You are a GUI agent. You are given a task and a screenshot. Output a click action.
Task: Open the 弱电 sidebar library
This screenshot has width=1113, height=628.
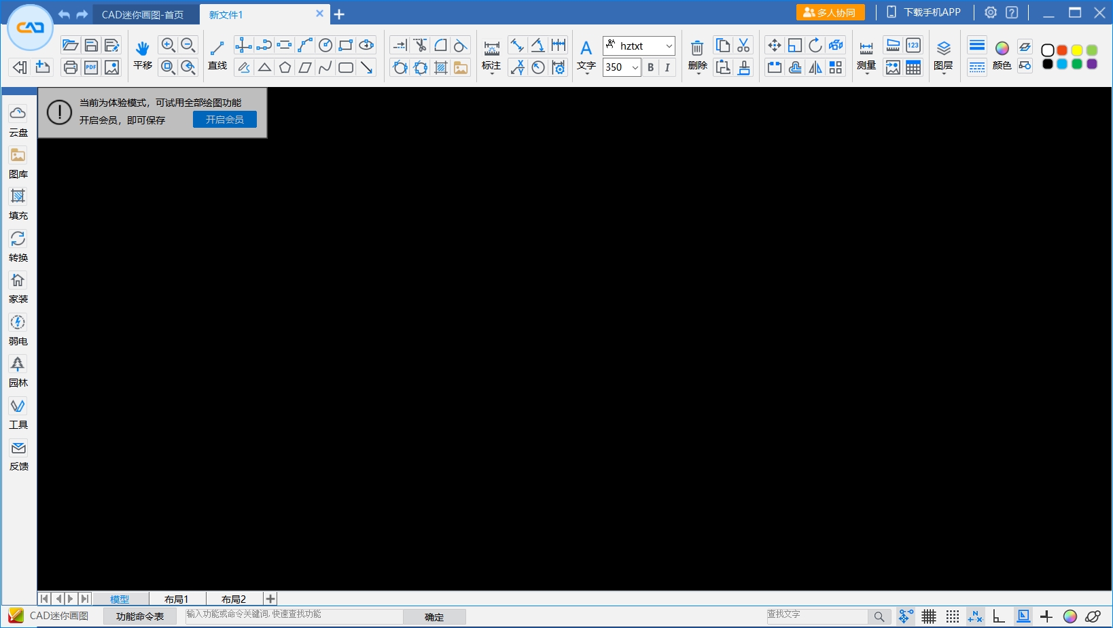[18, 330]
